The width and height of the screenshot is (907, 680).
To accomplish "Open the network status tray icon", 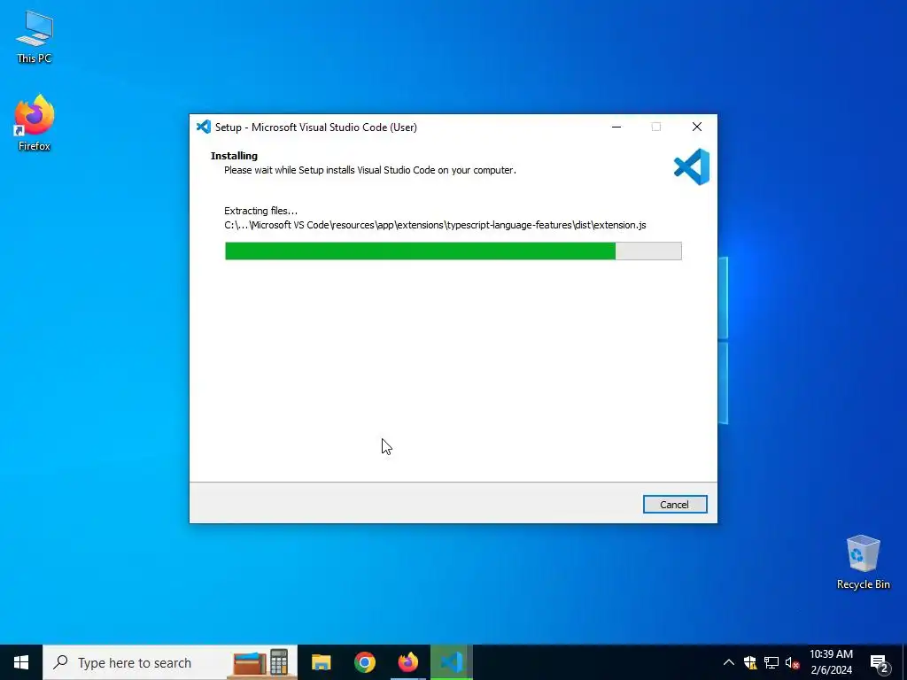I will [771, 662].
